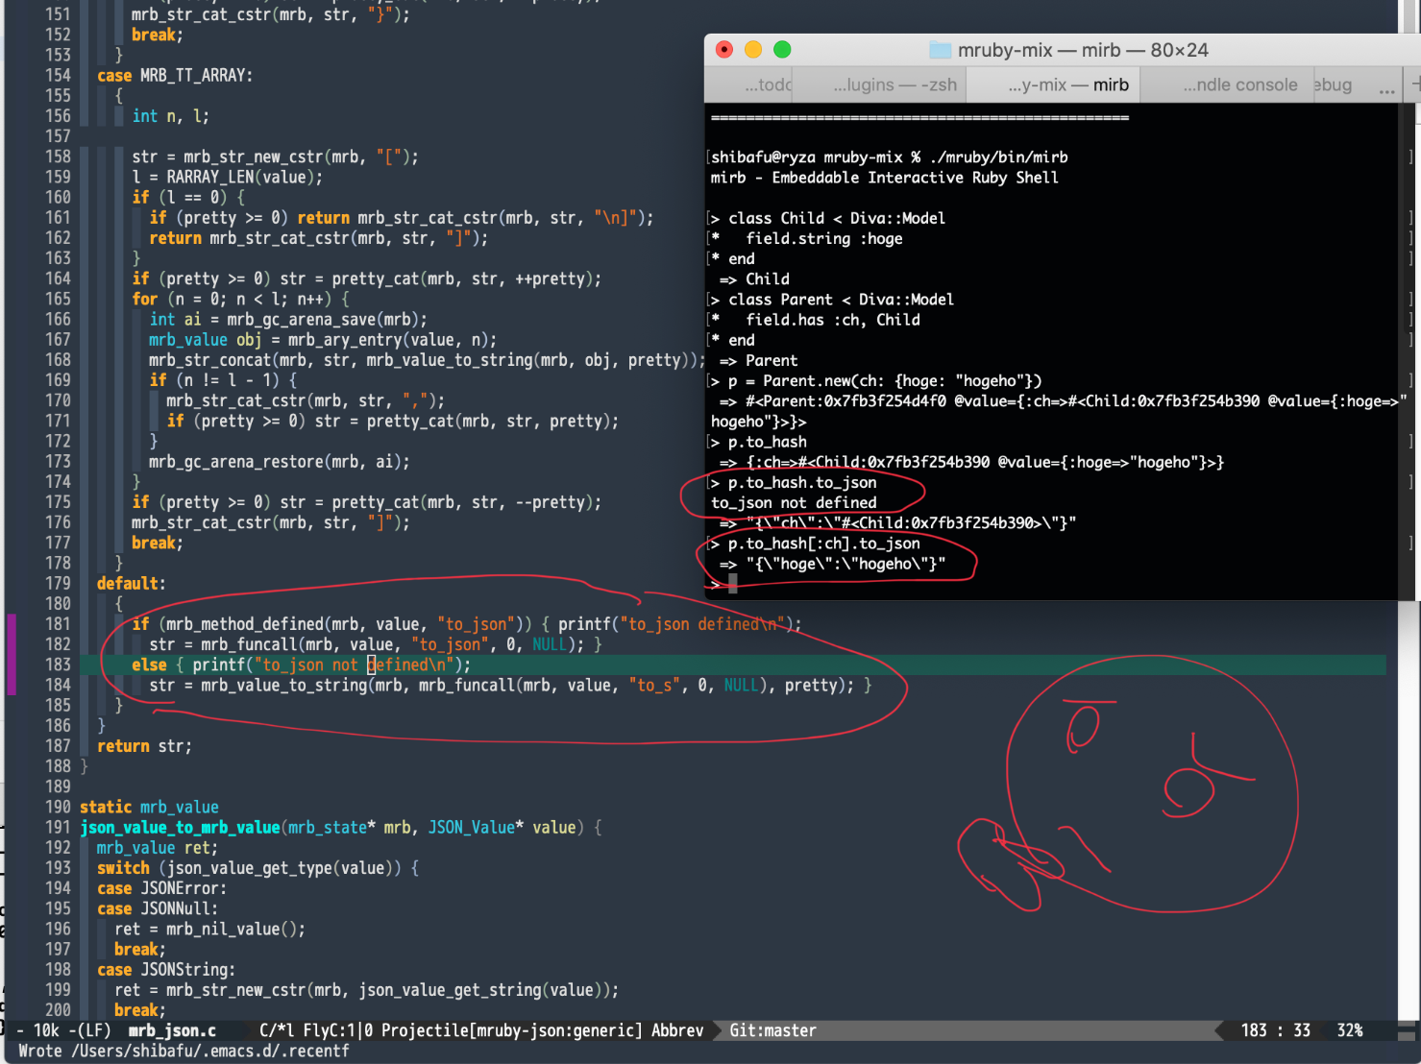
Task: Click the terminal prompt cursor at bottom line
Action: point(733,584)
